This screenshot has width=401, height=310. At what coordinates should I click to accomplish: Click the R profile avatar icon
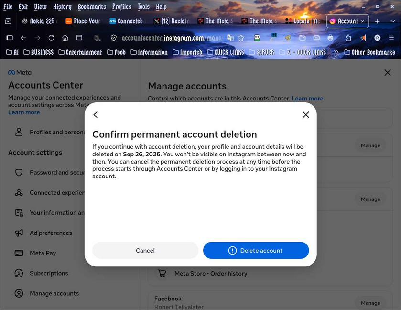377,38
